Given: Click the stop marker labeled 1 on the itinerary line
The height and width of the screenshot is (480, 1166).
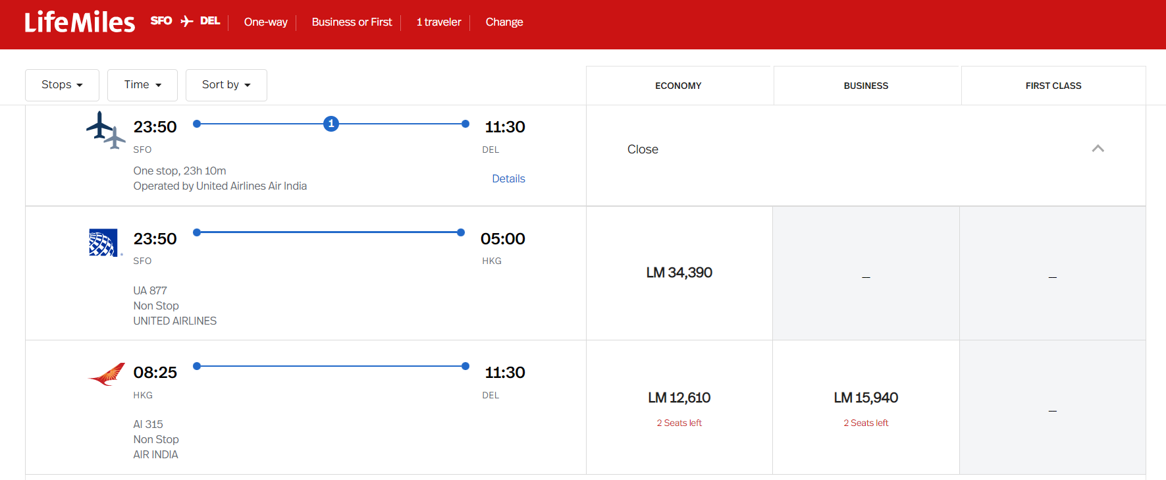Looking at the screenshot, I should tap(331, 123).
